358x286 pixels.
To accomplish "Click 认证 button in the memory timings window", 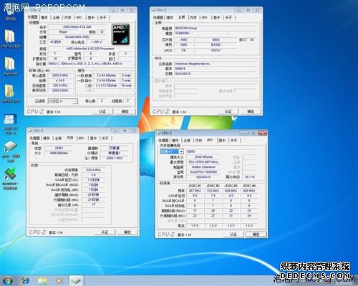I will tap(105, 232).
